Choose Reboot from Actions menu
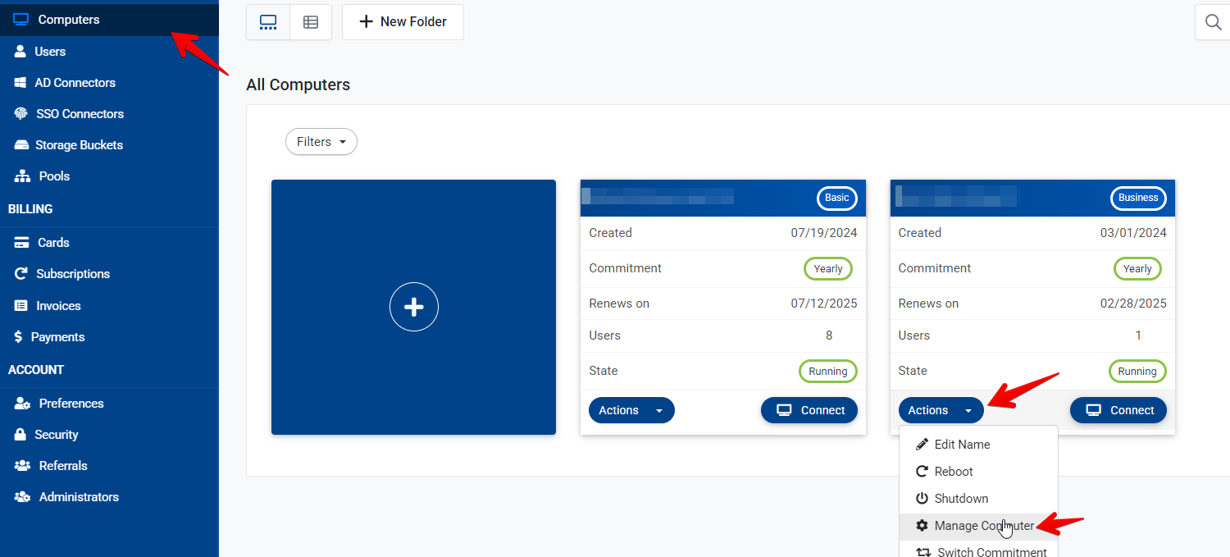This screenshot has height=557, width=1230. 954,472
